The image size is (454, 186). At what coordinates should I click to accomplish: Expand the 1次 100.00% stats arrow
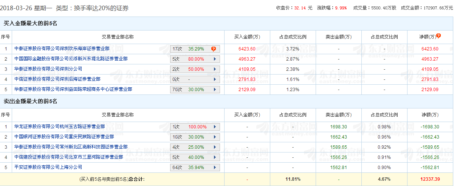point(215,127)
